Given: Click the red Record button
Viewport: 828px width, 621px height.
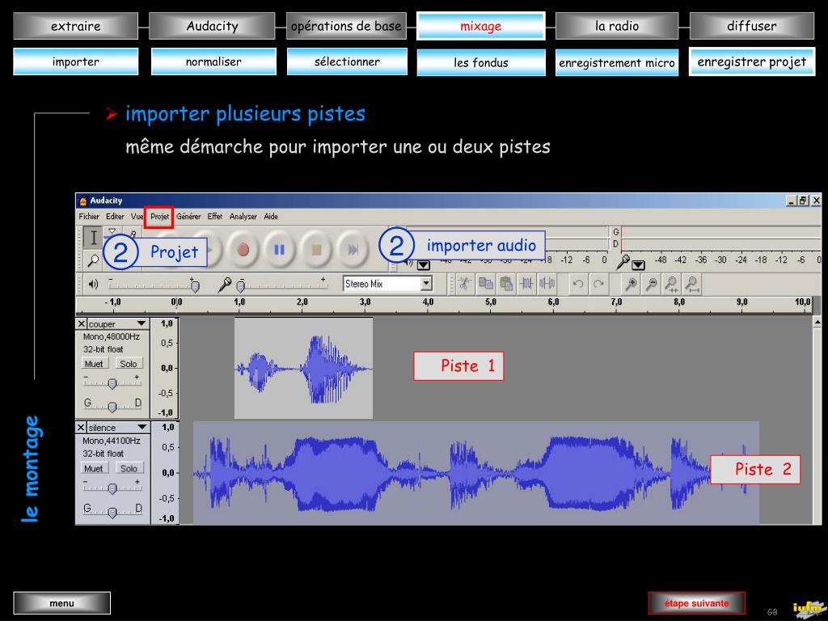Looking at the screenshot, I should pyautogui.click(x=243, y=250).
